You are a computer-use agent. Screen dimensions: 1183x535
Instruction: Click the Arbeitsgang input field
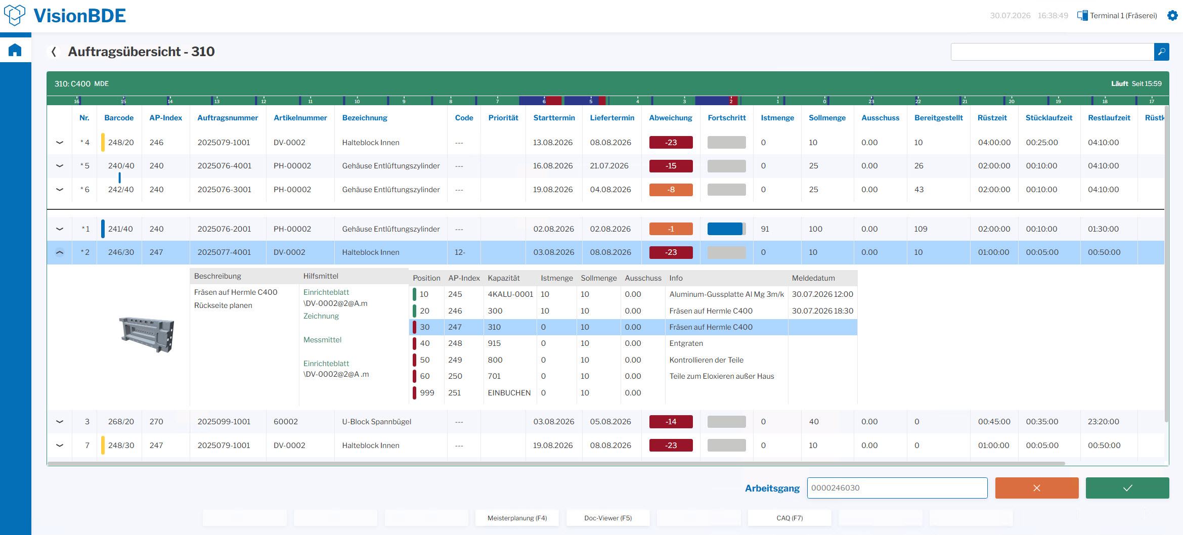point(897,488)
